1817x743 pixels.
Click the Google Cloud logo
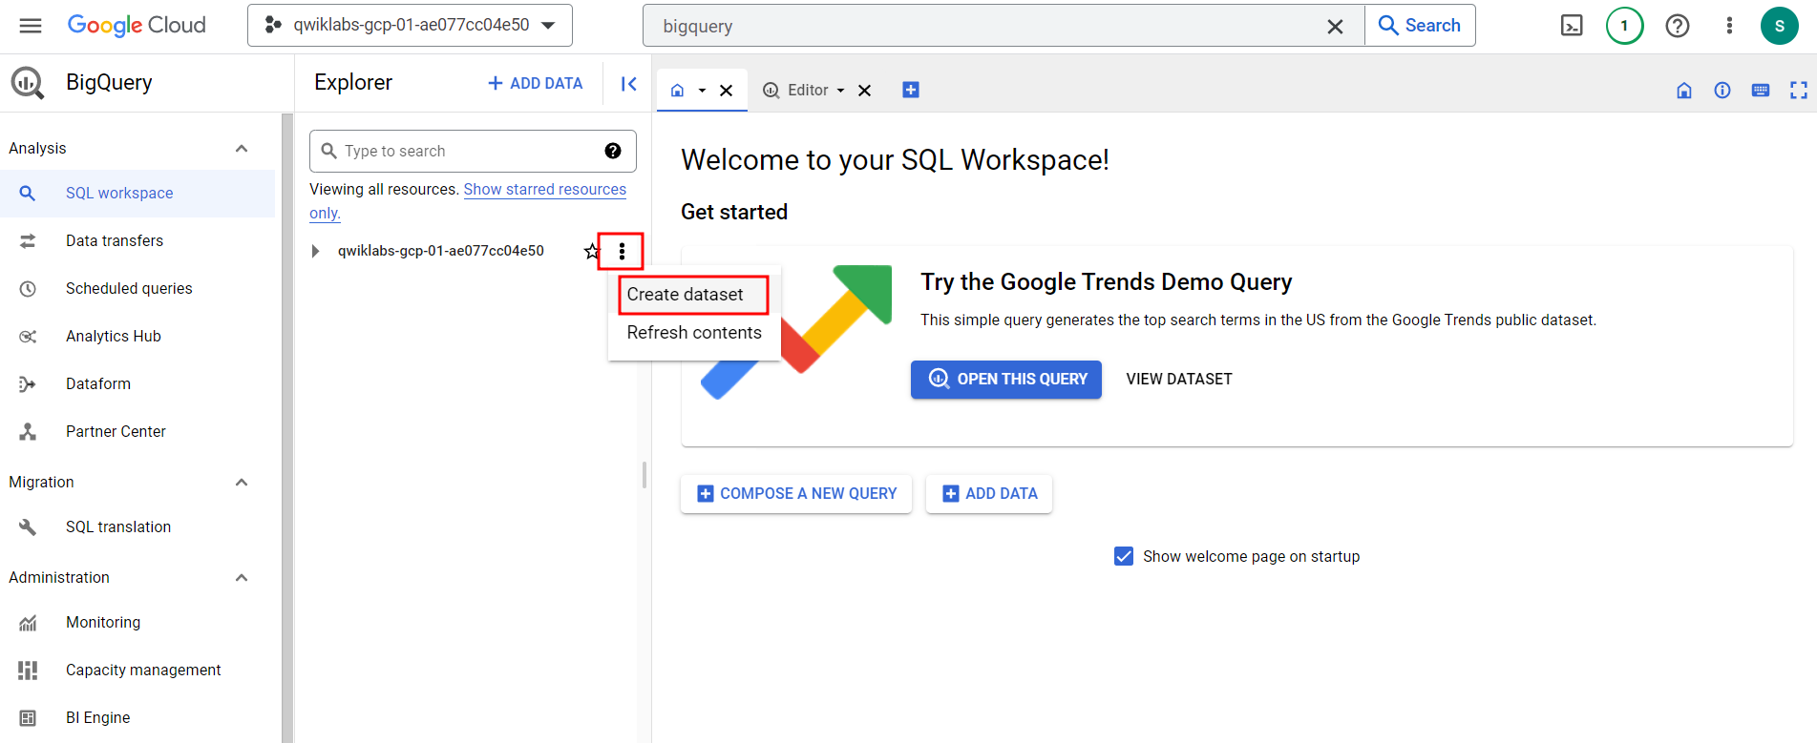(137, 26)
